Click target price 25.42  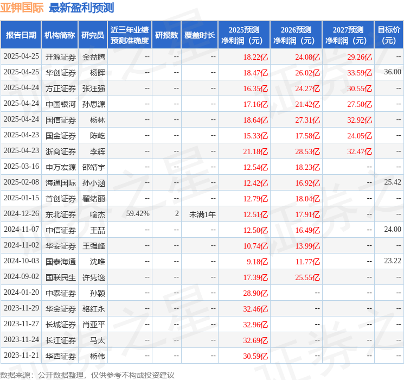click(393, 182)
